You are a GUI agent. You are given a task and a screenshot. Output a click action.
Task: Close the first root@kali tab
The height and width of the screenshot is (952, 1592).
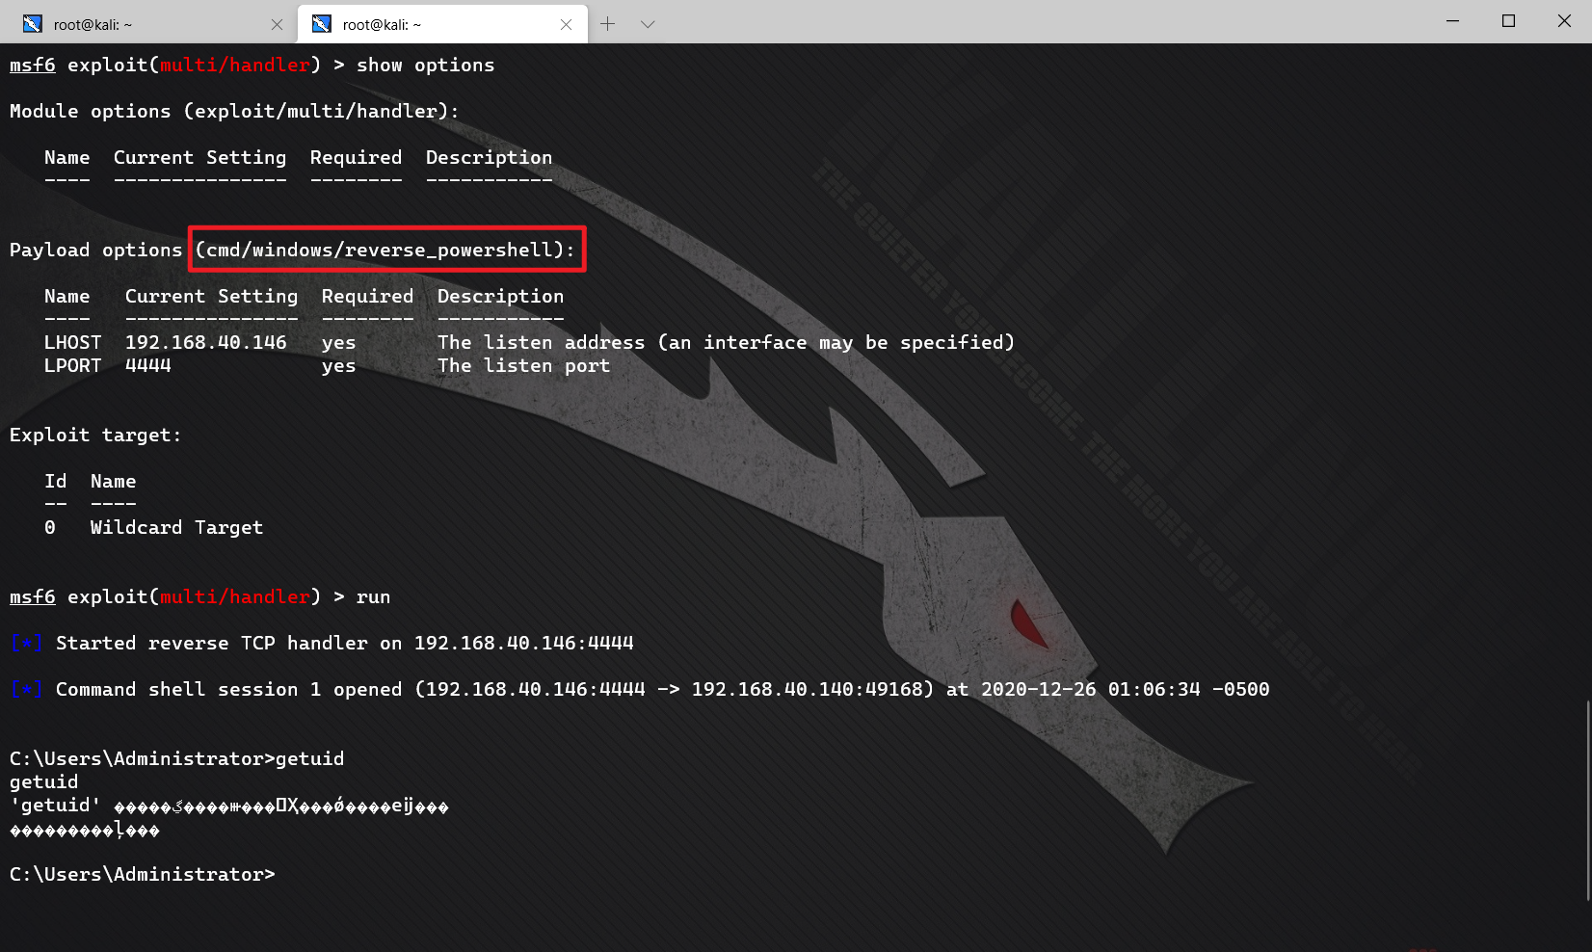pyautogui.click(x=277, y=24)
